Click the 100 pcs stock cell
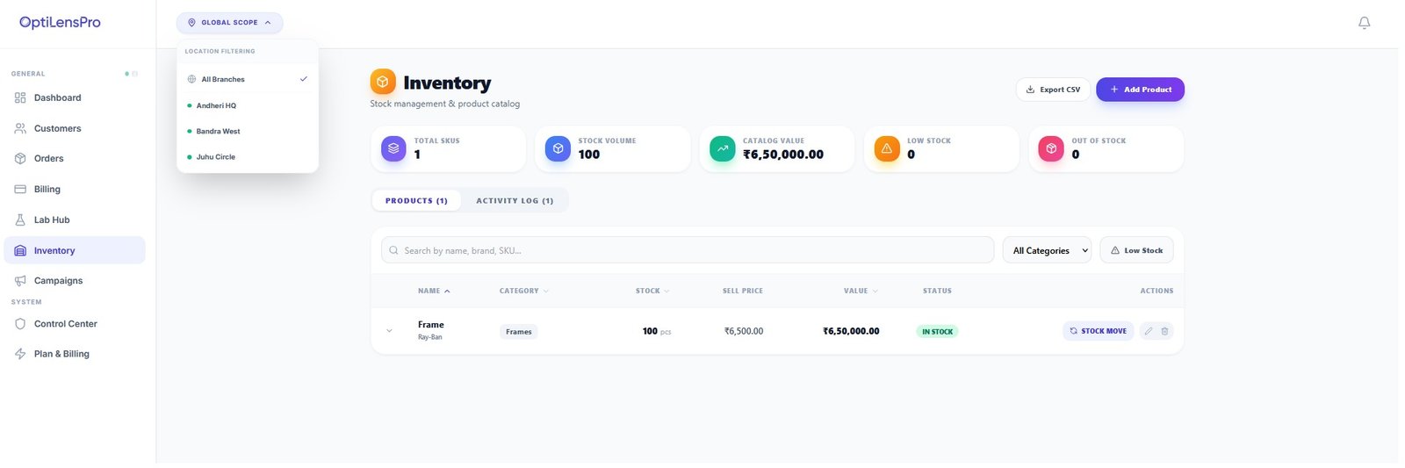The width and height of the screenshot is (1405, 468). click(657, 331)
